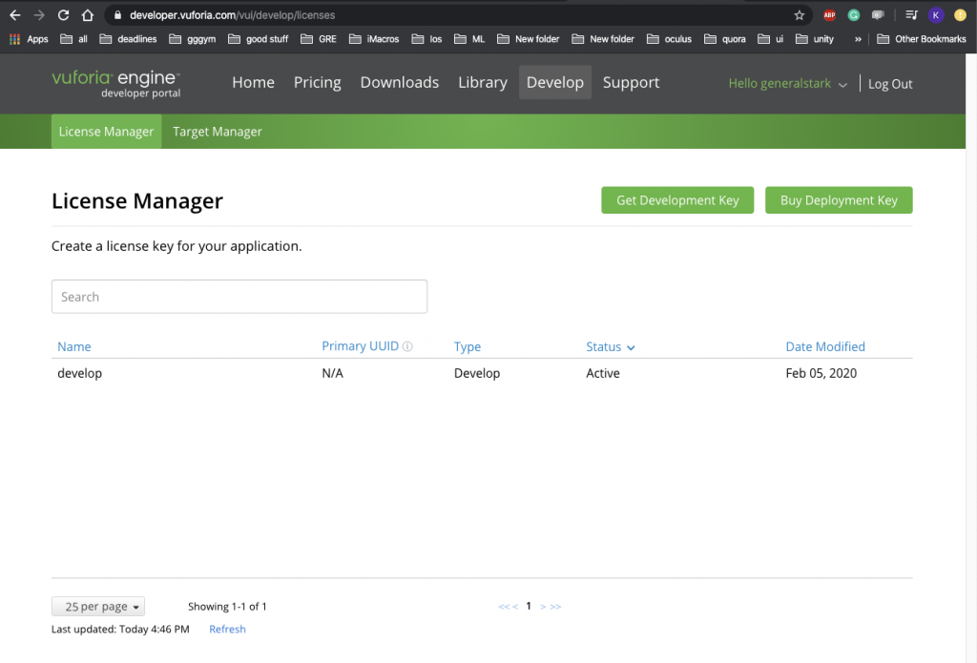Click the 'Showing 1-1 of 1' text
This screenshot has height=663, width=977.
click(227, 607)
